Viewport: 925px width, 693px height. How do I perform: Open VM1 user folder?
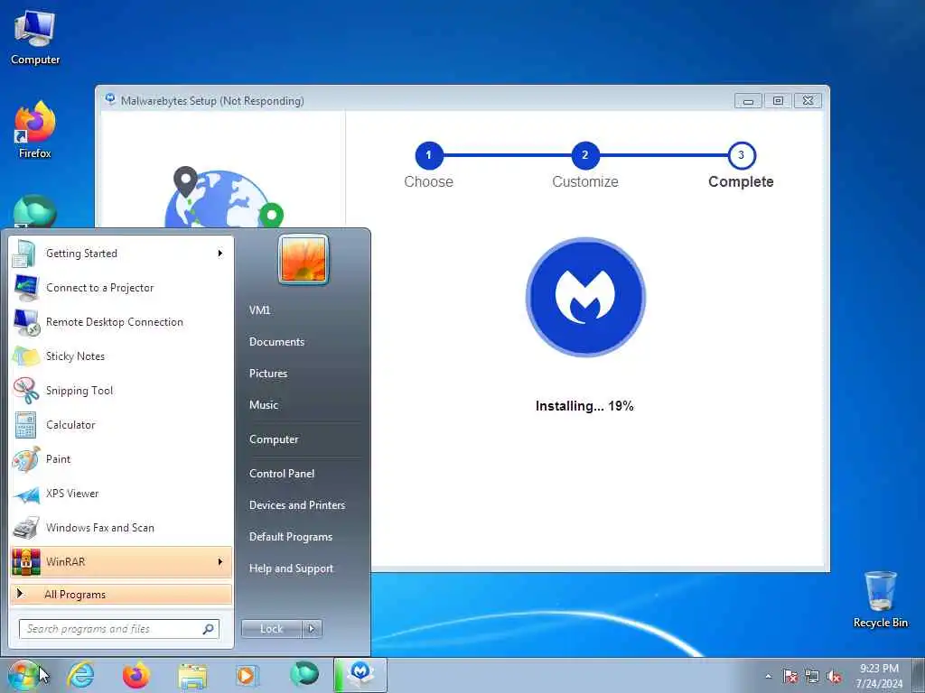(259, 310)
